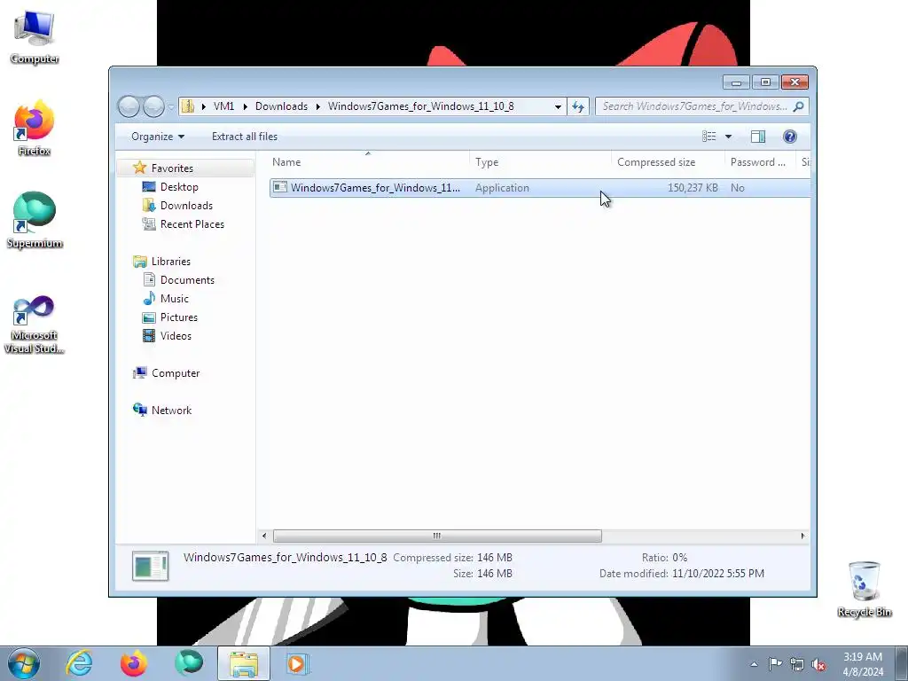
Task: Click the horizontal scrollbar thumb
Action: coord(437,536)
